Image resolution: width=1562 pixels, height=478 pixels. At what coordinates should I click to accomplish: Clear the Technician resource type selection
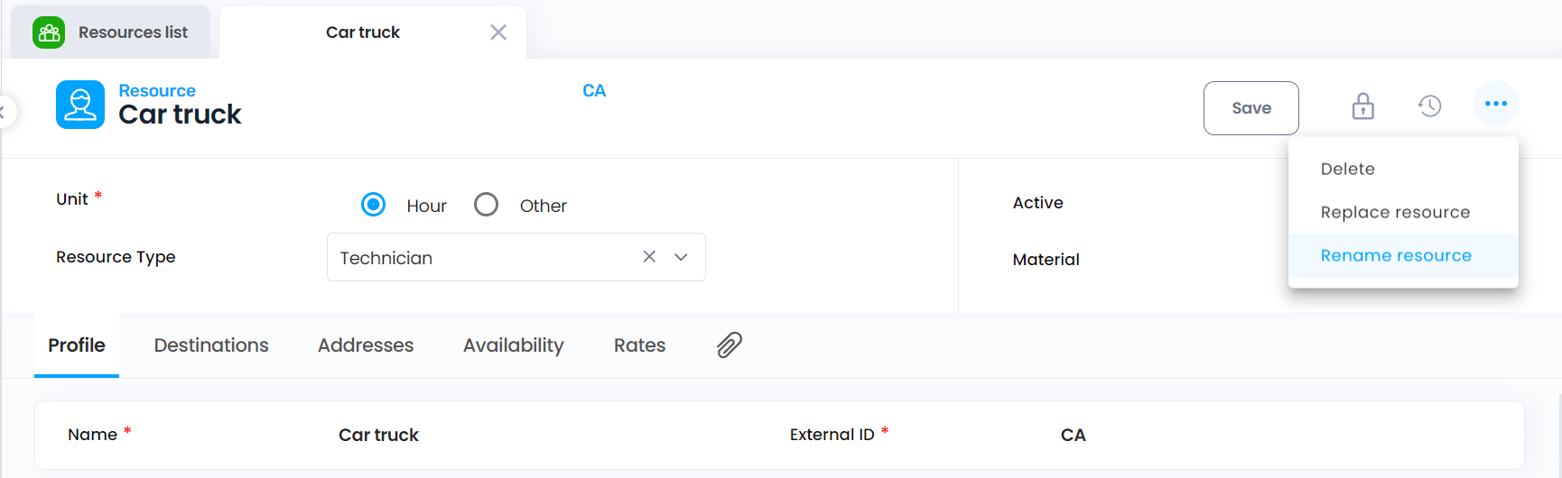(649, 257)
